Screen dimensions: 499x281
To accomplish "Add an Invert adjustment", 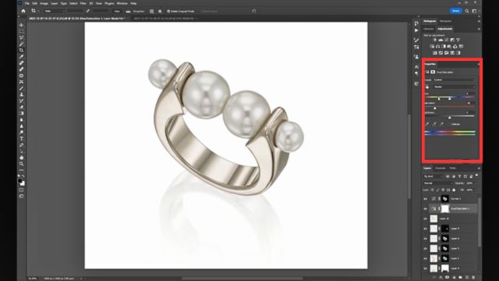I will tap(435, 53).
